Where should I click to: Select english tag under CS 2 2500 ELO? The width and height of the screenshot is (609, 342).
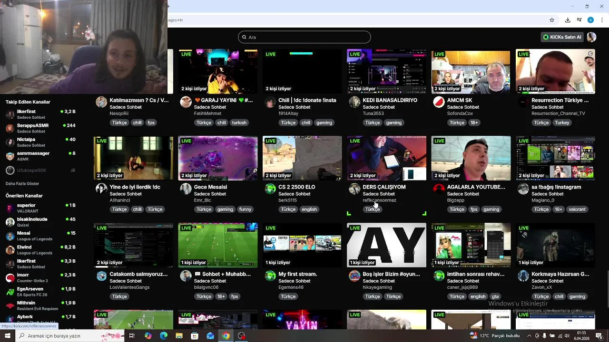click(309, 209)
